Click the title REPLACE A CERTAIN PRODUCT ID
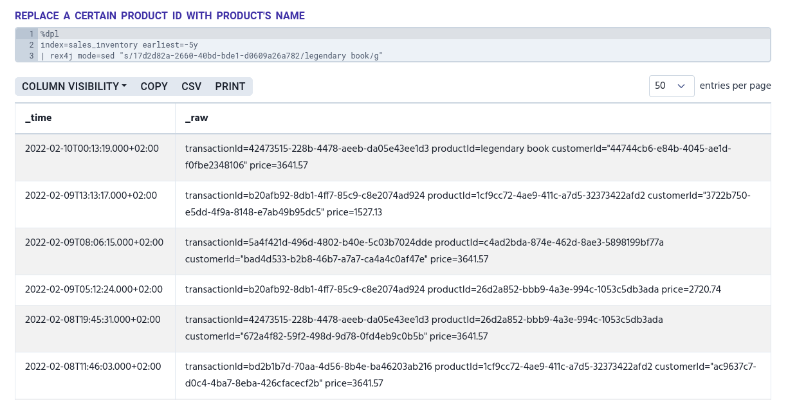This screenshot has height=400, width=788. [159, 15]
